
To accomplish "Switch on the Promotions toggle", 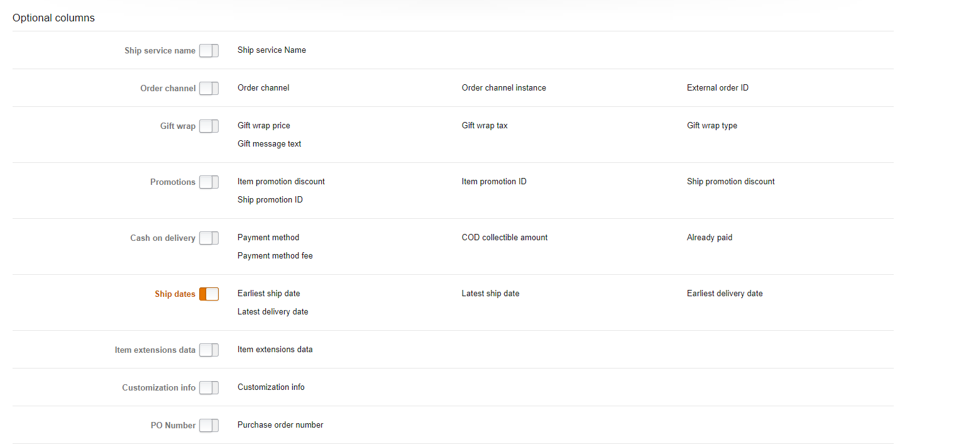I will (x=209, y=182).
